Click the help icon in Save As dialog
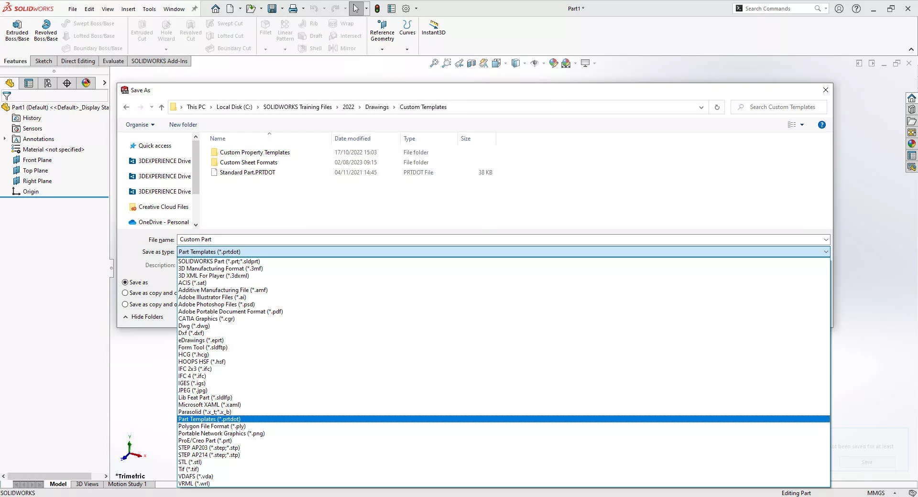The height and width of the screenshot is (497, 918). [821, 125]
